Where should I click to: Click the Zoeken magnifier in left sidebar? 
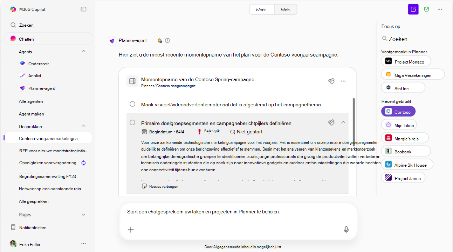(x=13, y=25)
